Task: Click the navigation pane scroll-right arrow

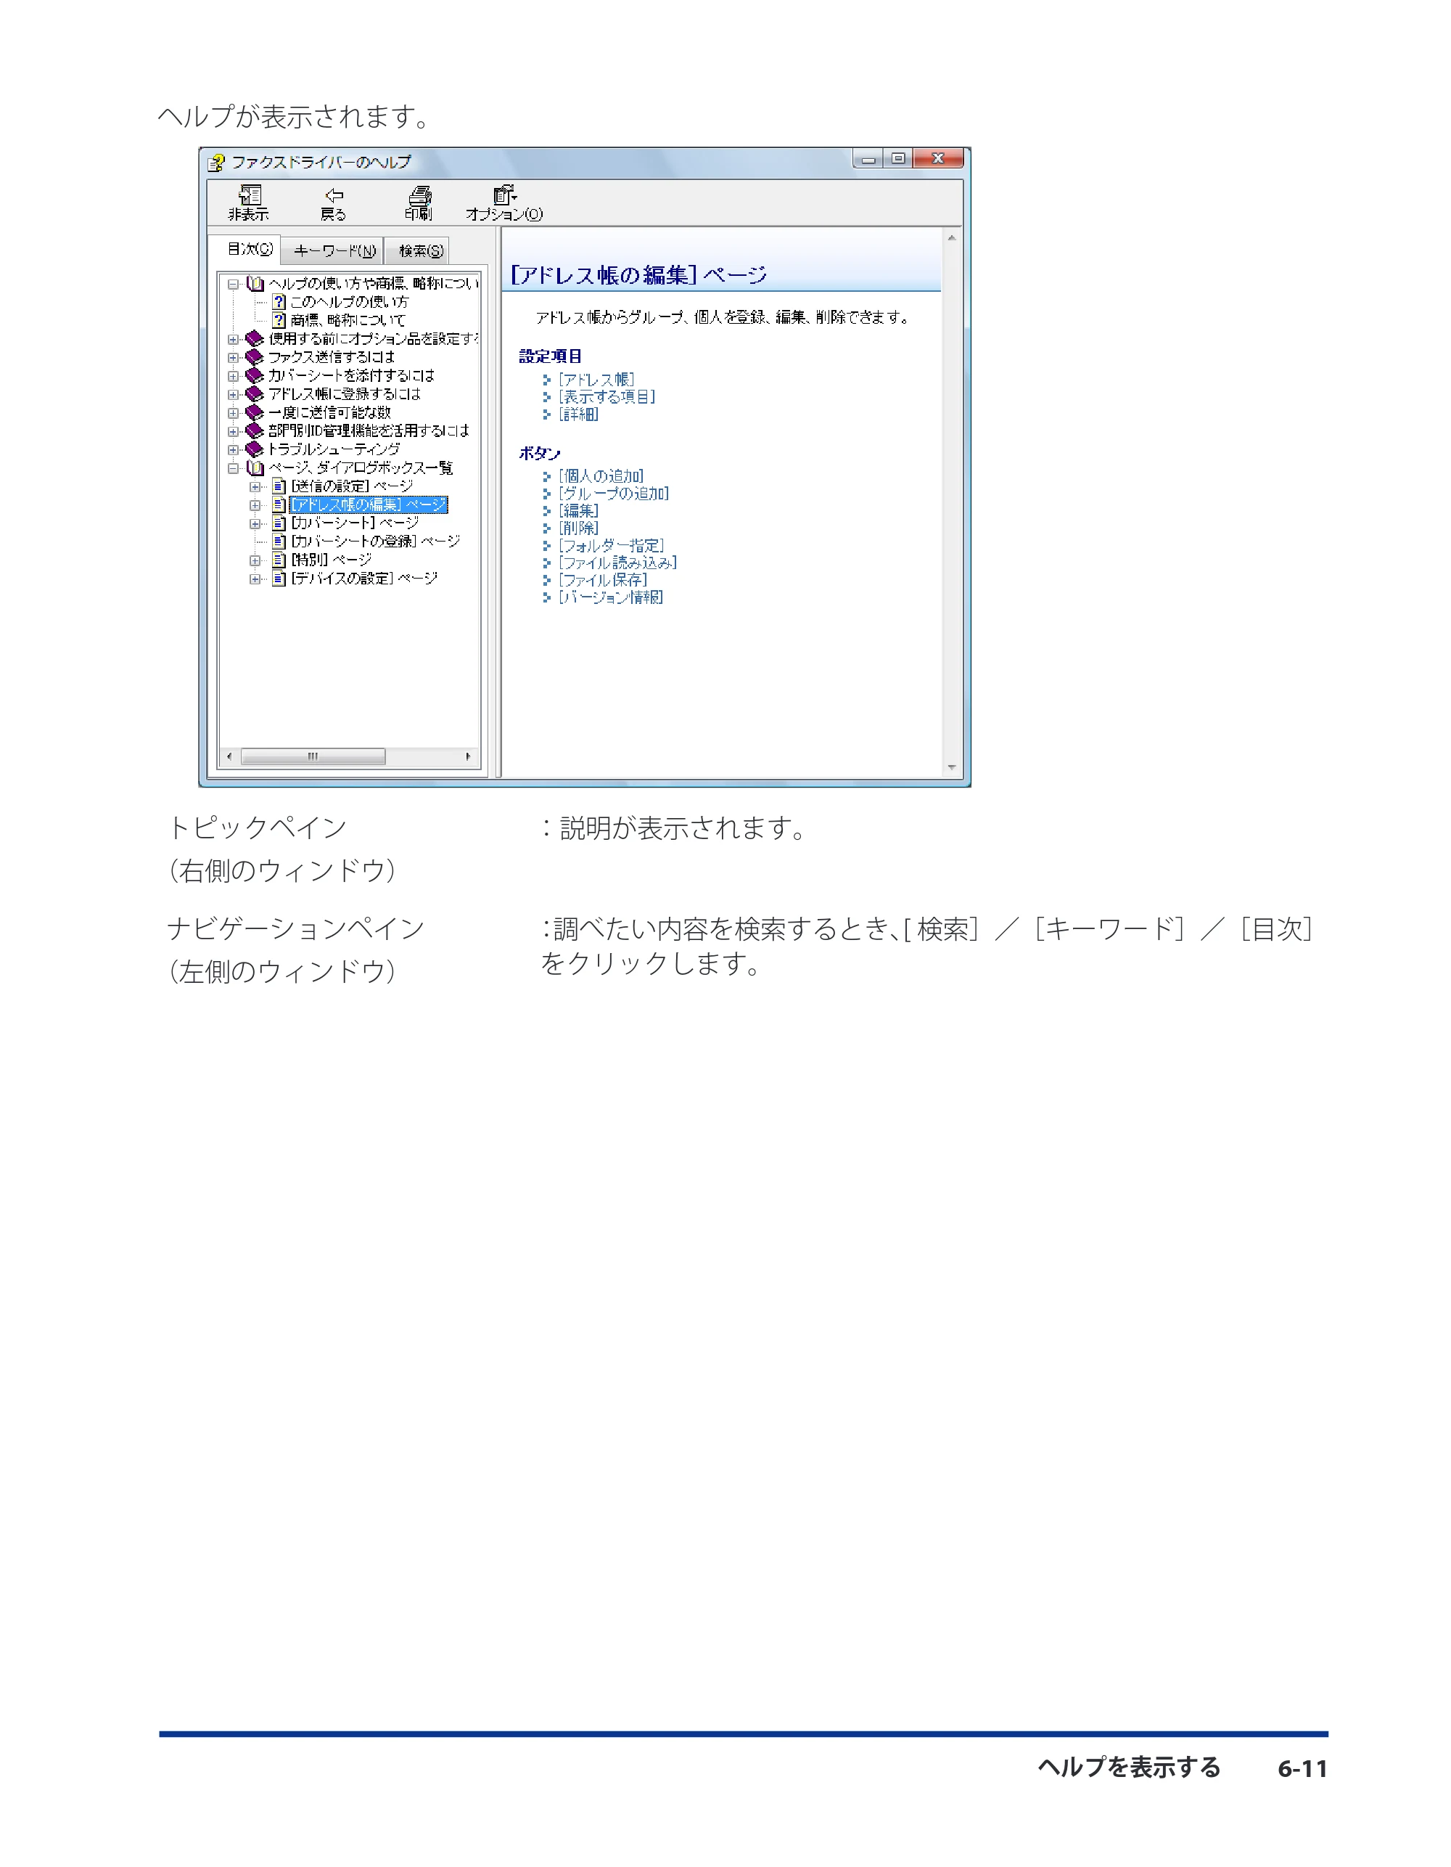Action: coord(467,756)
